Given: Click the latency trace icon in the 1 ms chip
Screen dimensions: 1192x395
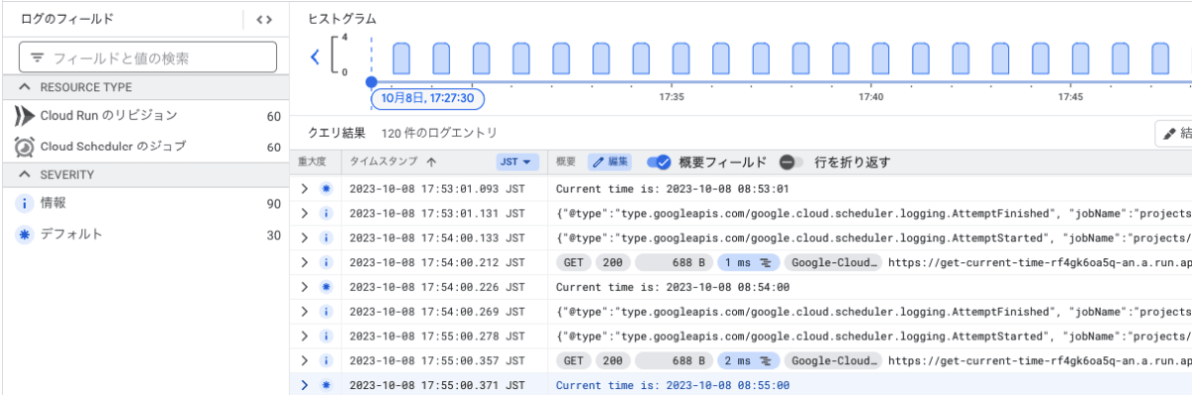Looking at the screenshot, I should tap(766, 262).
